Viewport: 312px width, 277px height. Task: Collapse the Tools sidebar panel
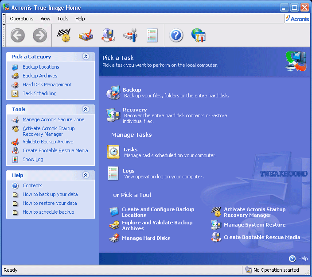86,109
